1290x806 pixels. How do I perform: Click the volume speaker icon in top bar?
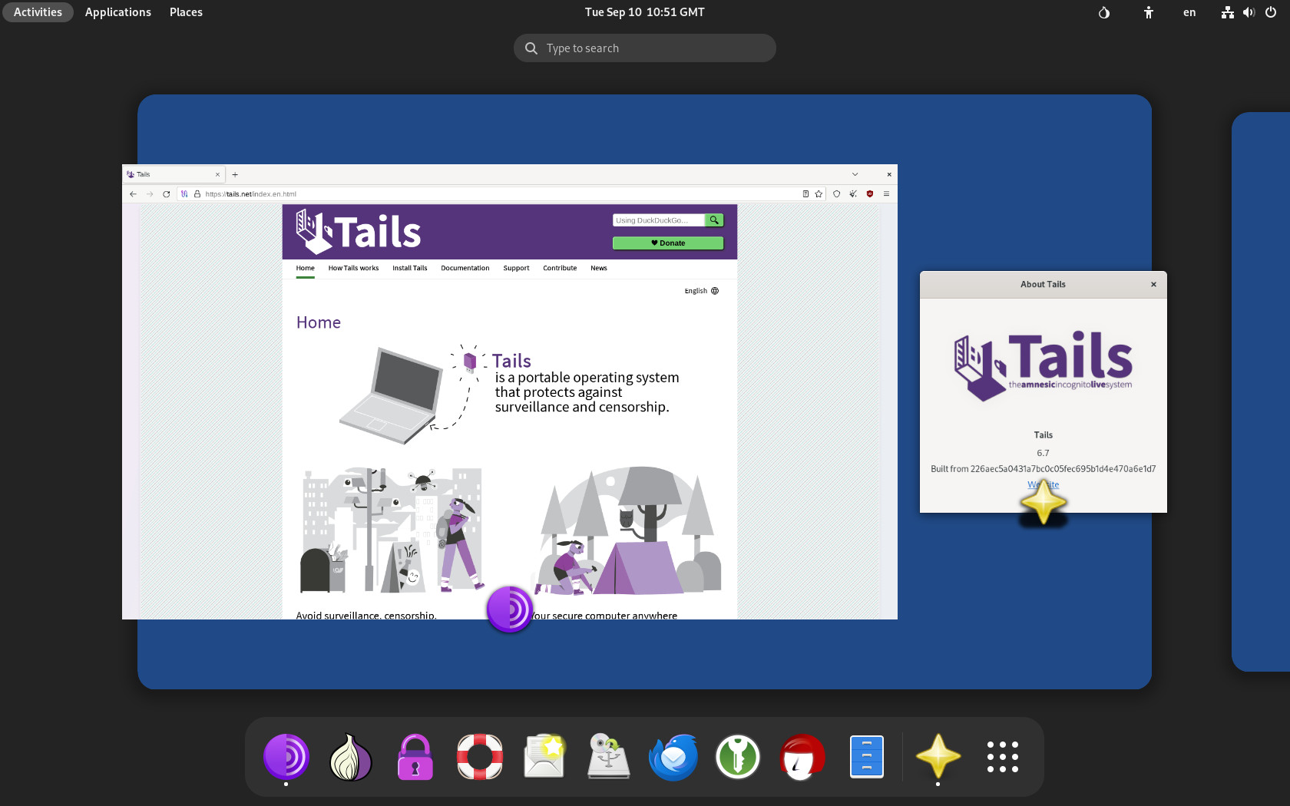tap(1249, 12)
